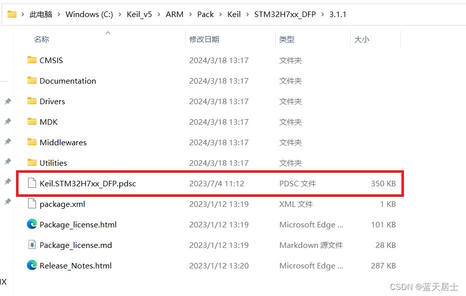Click the Drivers folder icon

coord(32,101)
